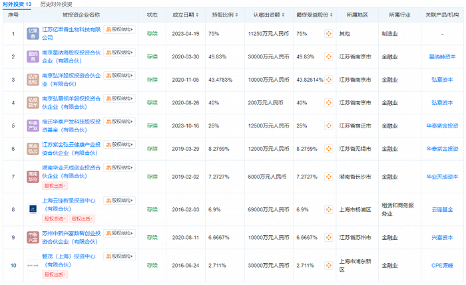This screenshot has width=466, height=285.
Task: Click beneficial-share target icon for 6.6667%
Action: point(329,236)
